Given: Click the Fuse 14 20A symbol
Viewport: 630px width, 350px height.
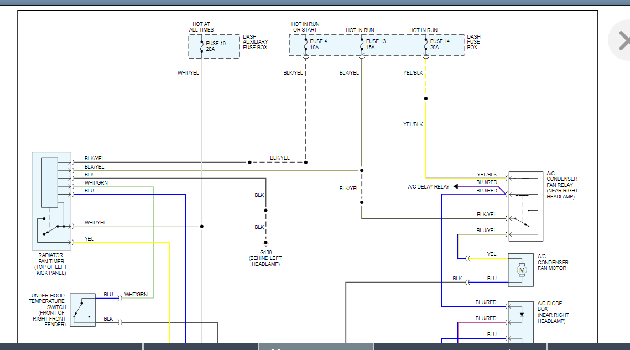Looking at the screenshot, I should tap(426, 45).
